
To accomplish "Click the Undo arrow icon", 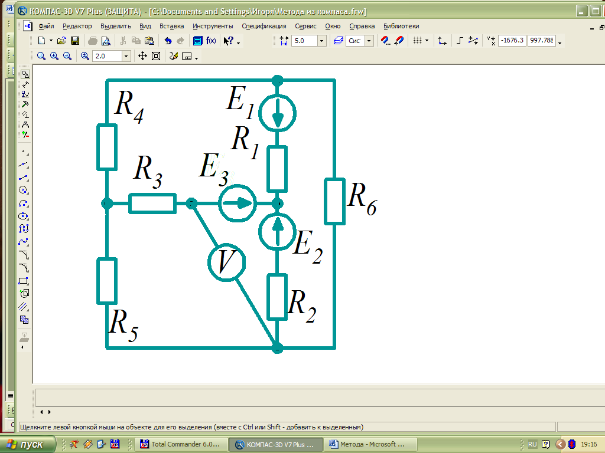I will 168,41.
